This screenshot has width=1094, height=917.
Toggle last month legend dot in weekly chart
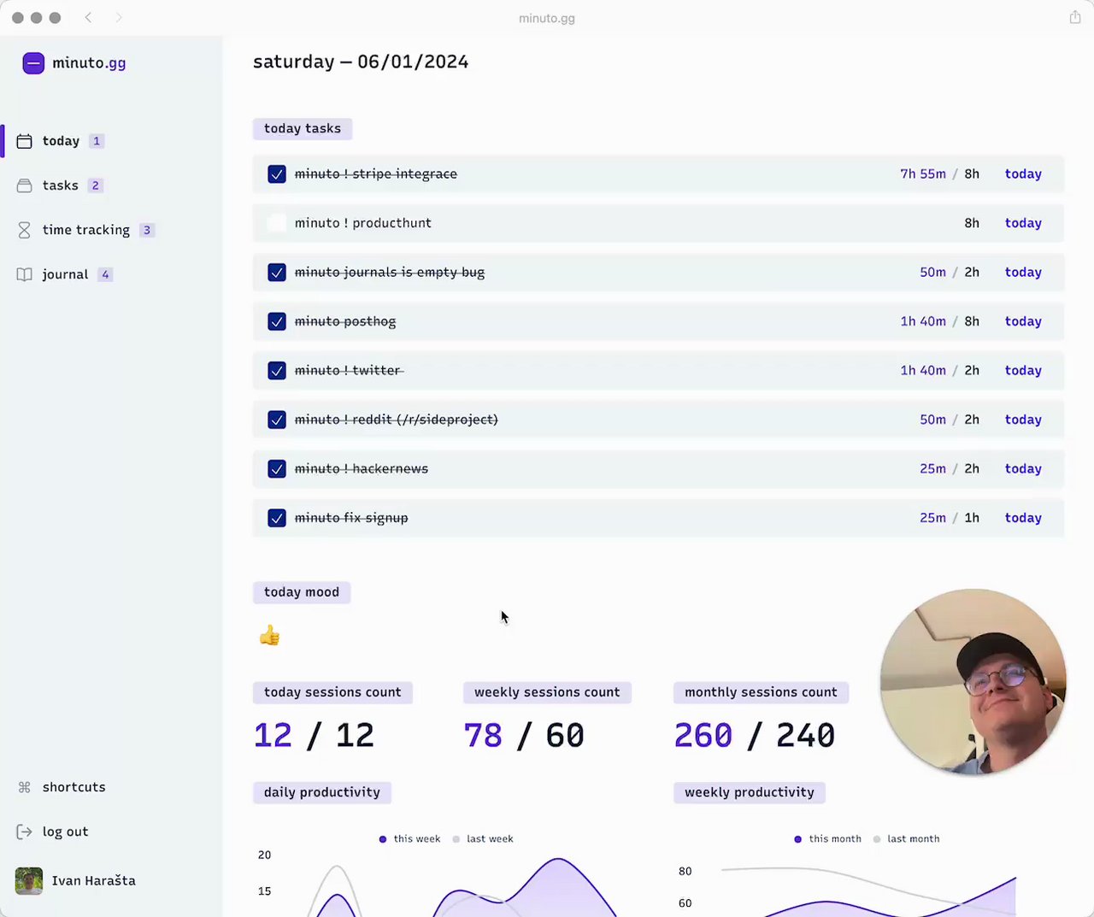click(877, 839)
